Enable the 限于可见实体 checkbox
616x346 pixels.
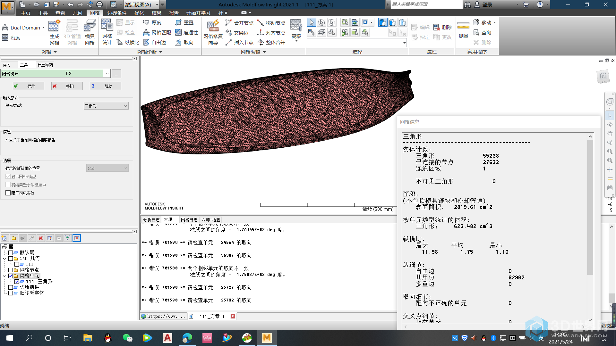[8, 193]
